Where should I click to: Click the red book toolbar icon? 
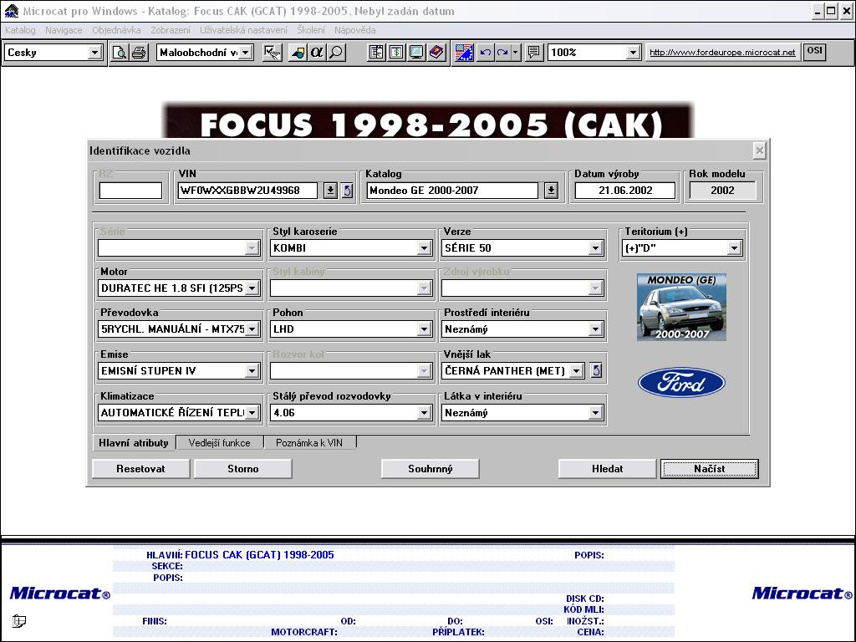coord(436,53)
